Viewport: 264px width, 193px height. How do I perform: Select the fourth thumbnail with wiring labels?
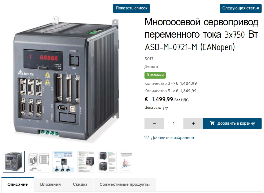(86, 162)
